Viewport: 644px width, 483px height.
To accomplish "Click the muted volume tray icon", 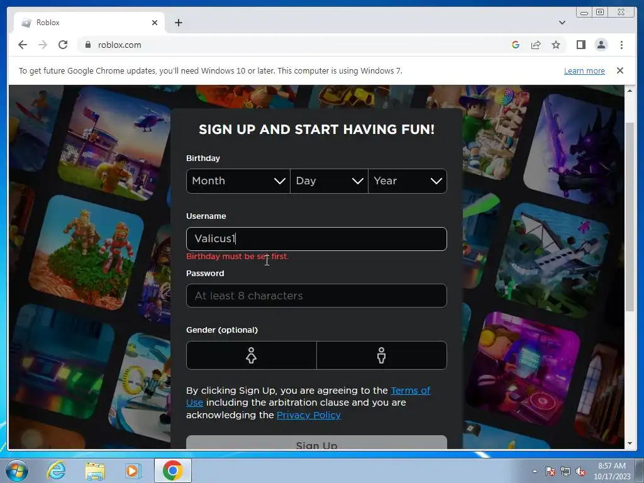I will point(580,471).
